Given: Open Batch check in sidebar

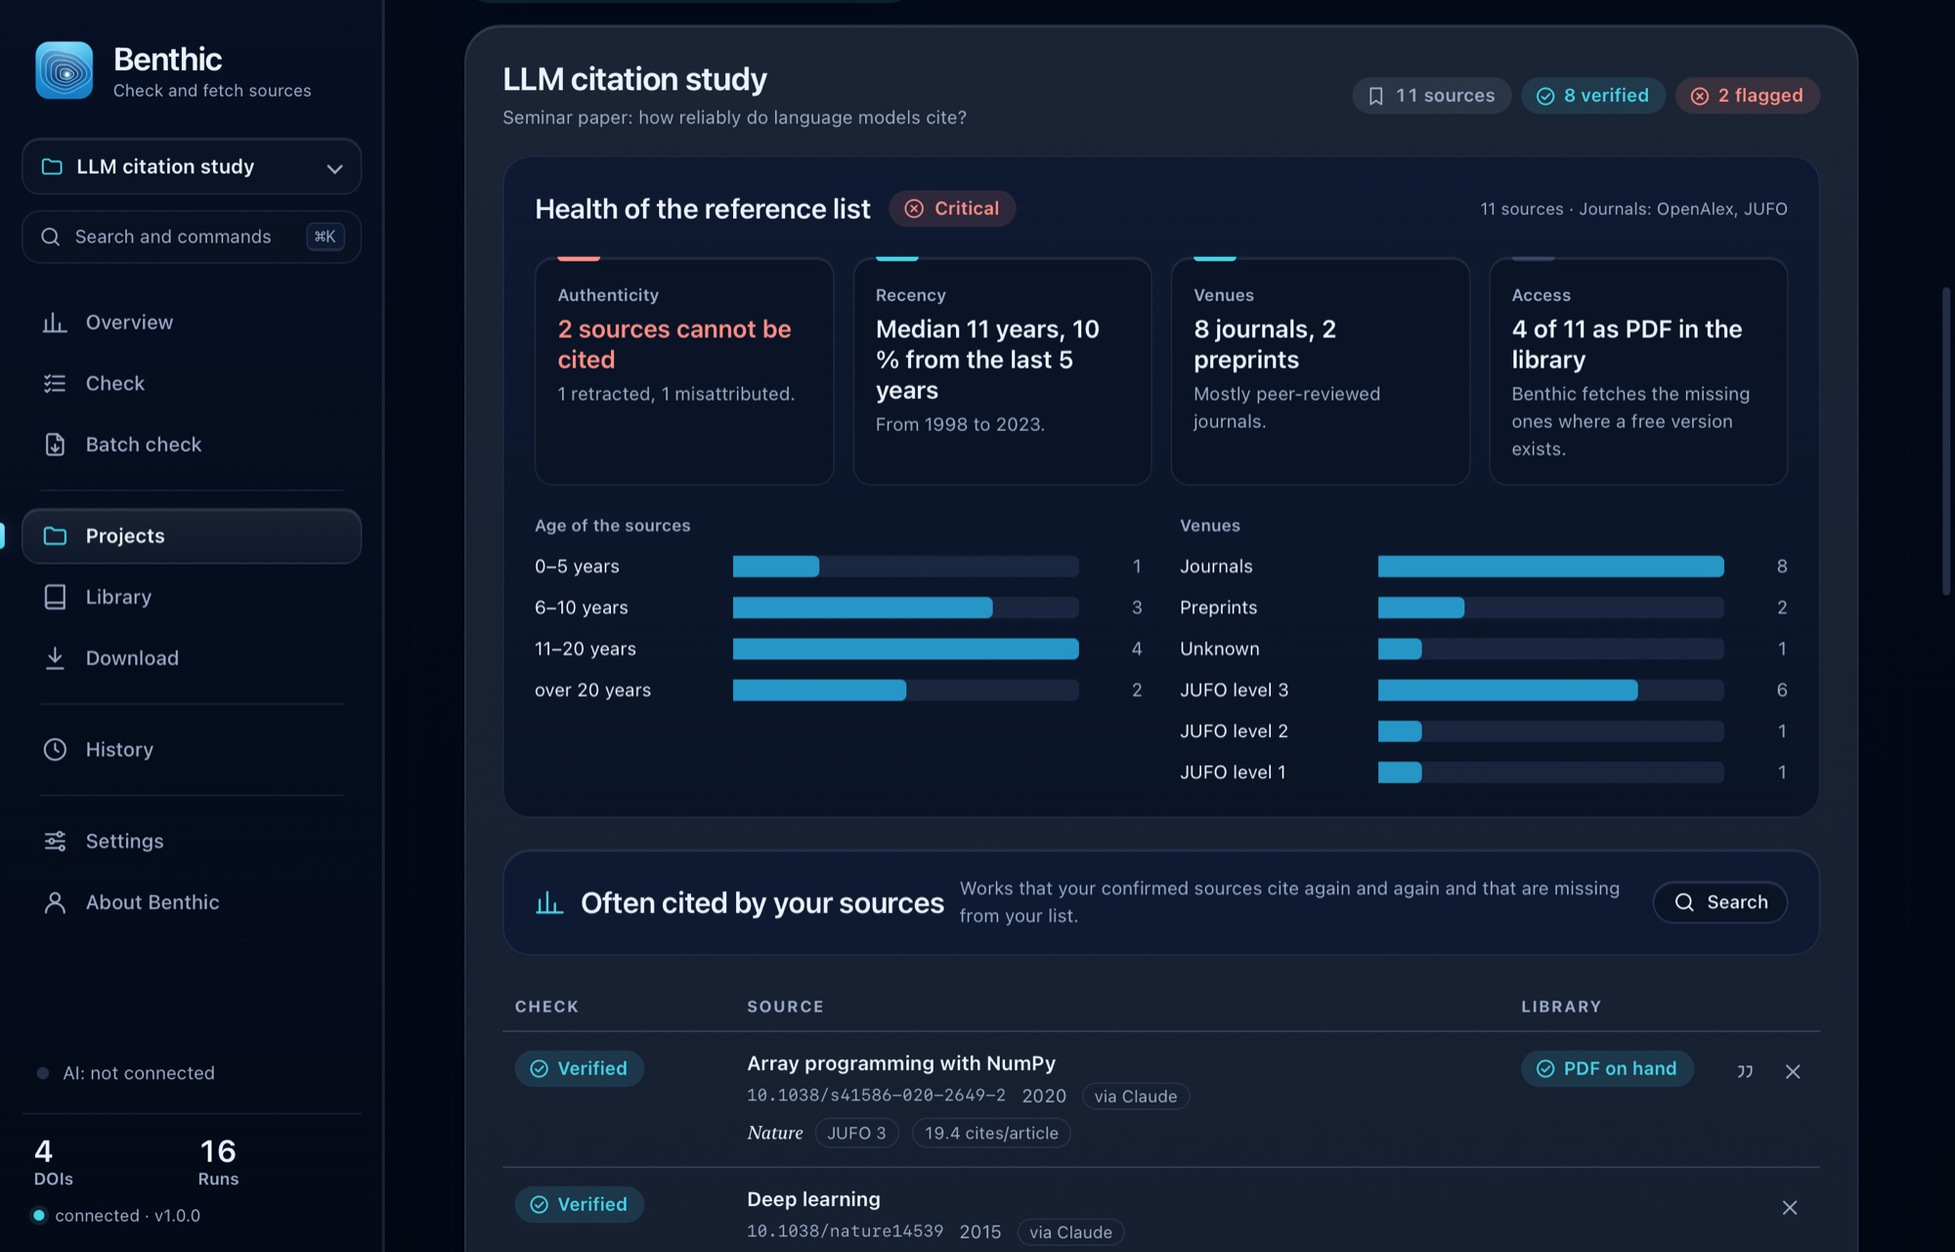Looking at the screenshot, I should pyautogui.click(x=192, y=445).
